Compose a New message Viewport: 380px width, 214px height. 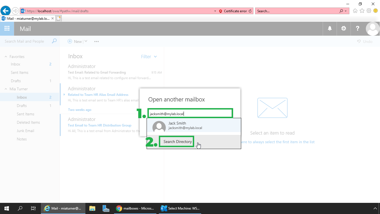coord(75,41)
